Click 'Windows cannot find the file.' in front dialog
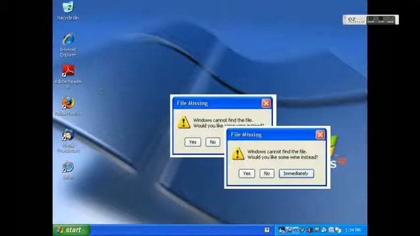 tap(277, 151)
